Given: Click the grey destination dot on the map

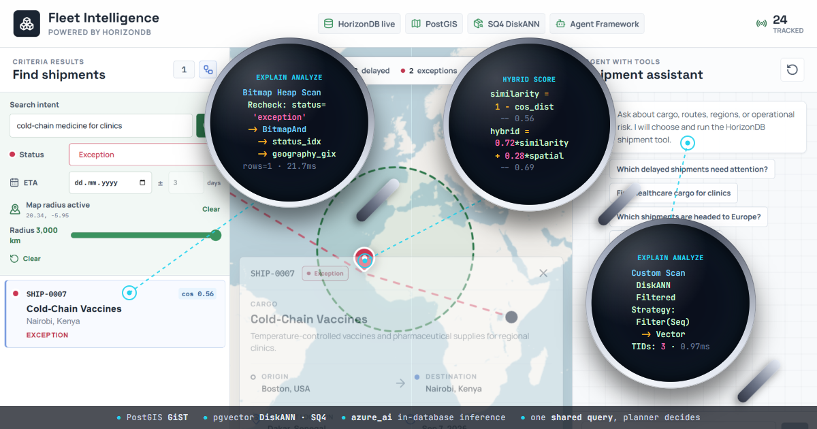Looking at the screenshot, I should click(511, 317).
